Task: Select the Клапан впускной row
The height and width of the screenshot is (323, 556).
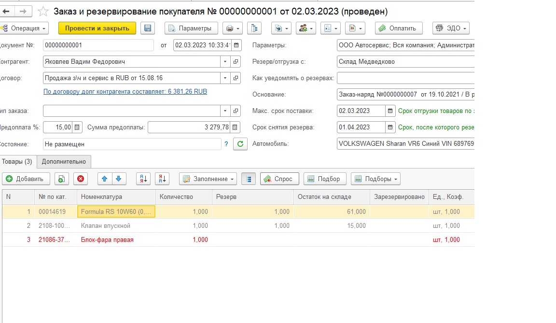Action: point(238,226)
